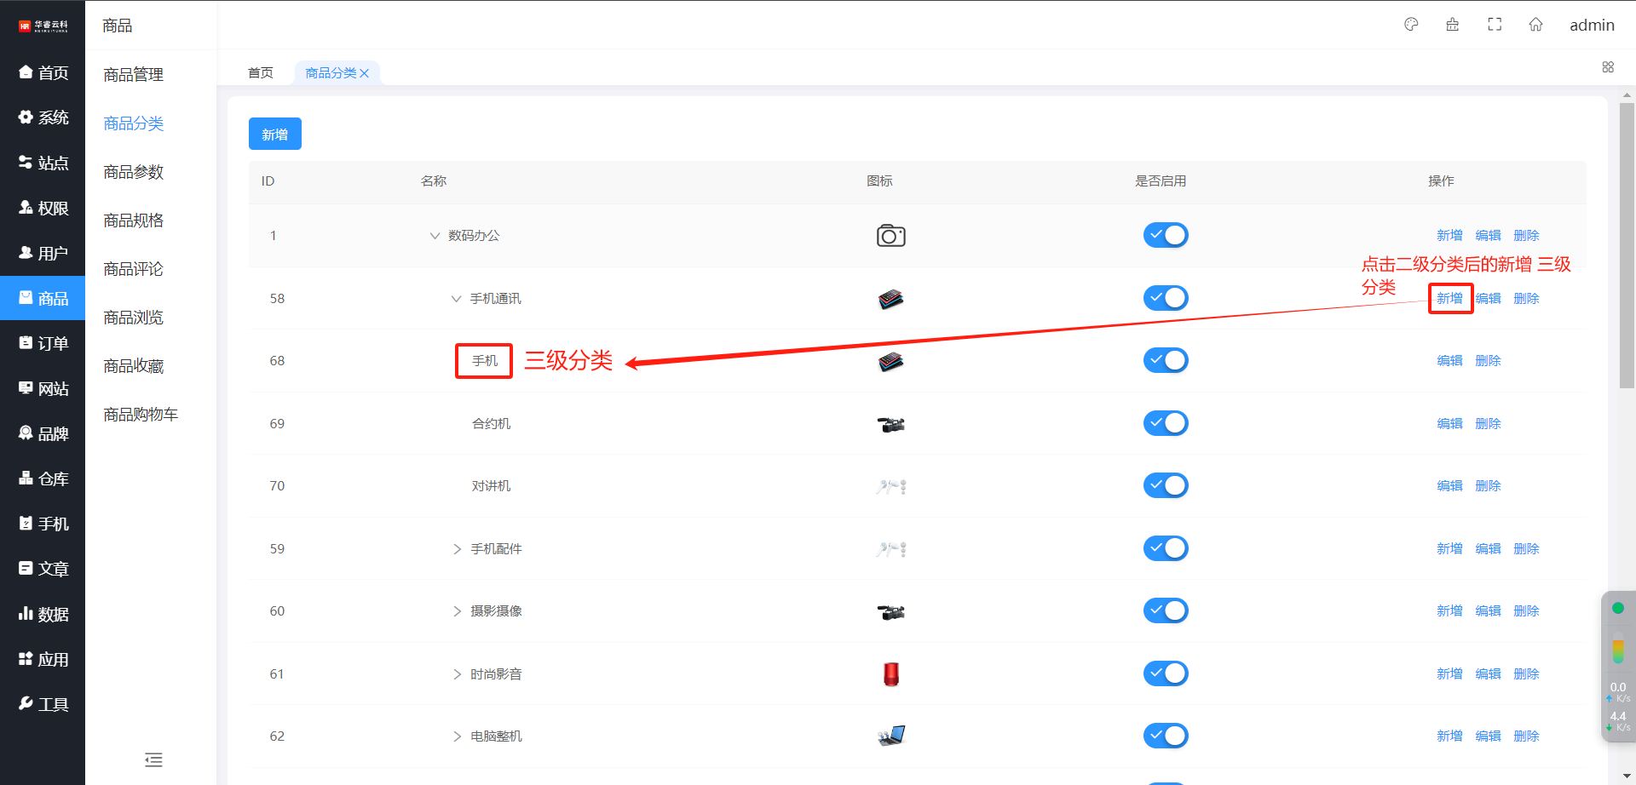Disable the 数码办公 enabled switch

[x=1165, y=235]
